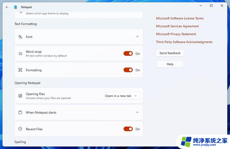230x149 pixels.
Task: Click the Recent Files label
Action: (x=34, y=129)
